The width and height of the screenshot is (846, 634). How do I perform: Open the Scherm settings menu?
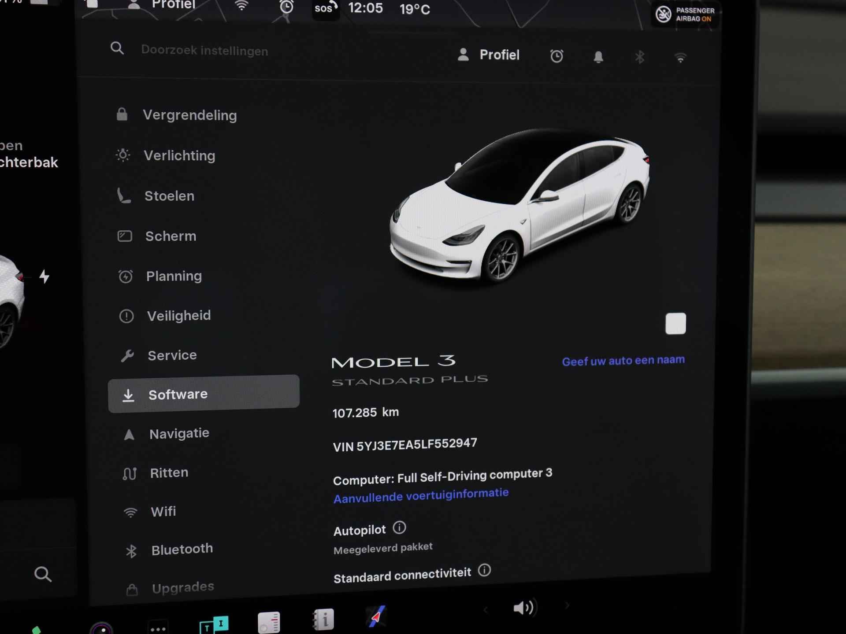[x=171, y=236]
